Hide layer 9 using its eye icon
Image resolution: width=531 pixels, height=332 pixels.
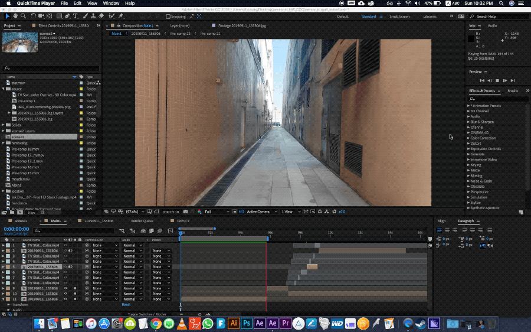(x=65, y=288)
